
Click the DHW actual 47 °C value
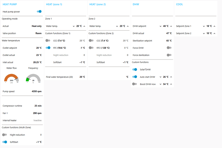[169, 33]
